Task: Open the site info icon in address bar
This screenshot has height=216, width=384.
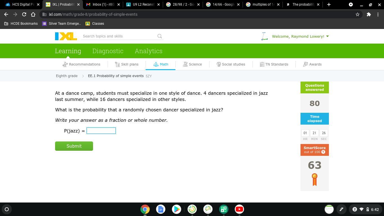Action: [x=44, y=14]
